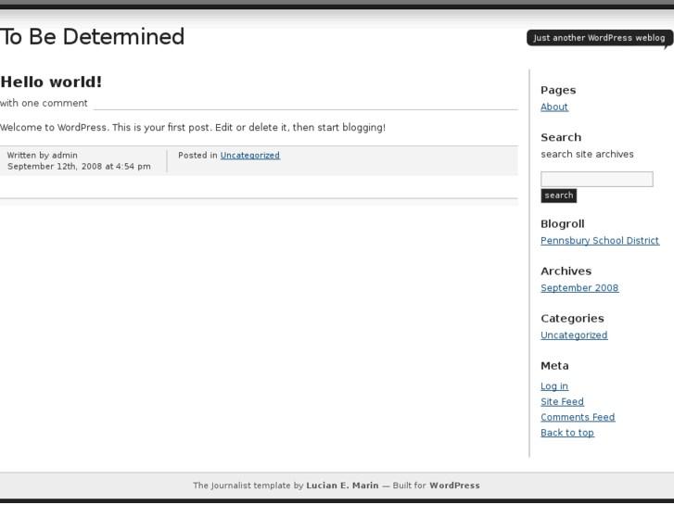Image resolution: width=674 pixels, height=505 pixels.
Task: Open the About page link
Action: click(554, 107)
